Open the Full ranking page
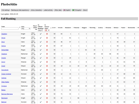Viewport: 139px width, 104px height. click(x=5, y=10)
